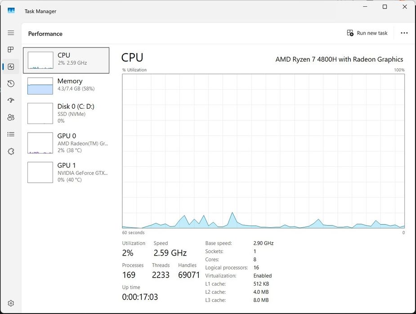Click the GPU 0 2% (38 °C) reading
This screenshot has width=416, height=314.
click(70, 150)
